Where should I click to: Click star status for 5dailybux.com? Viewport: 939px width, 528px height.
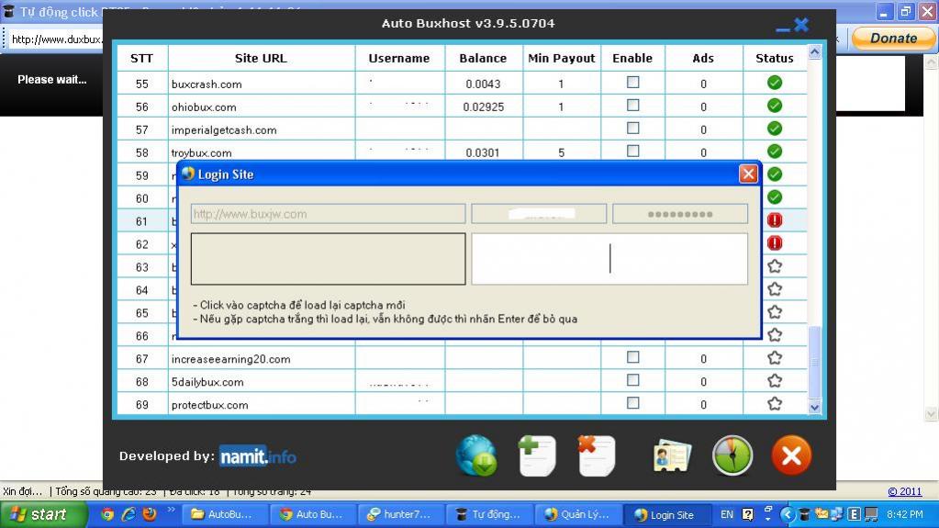pyautogui.click(x=775, y=380)
